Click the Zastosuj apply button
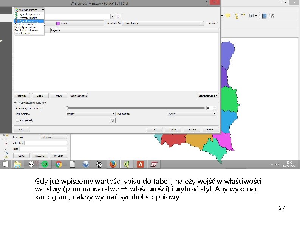The image size is (300, 225). click(x=192, y=129)
